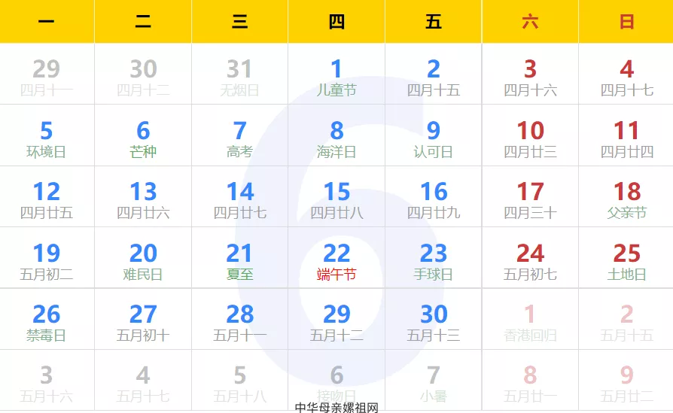Click June 7 高考 date
This screenshot has height=413, width=673.
(x=239, y=135)
